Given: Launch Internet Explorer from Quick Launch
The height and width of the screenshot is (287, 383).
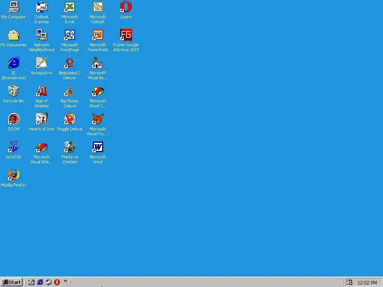Looking at the screenshot, I should tap(40, 282).
